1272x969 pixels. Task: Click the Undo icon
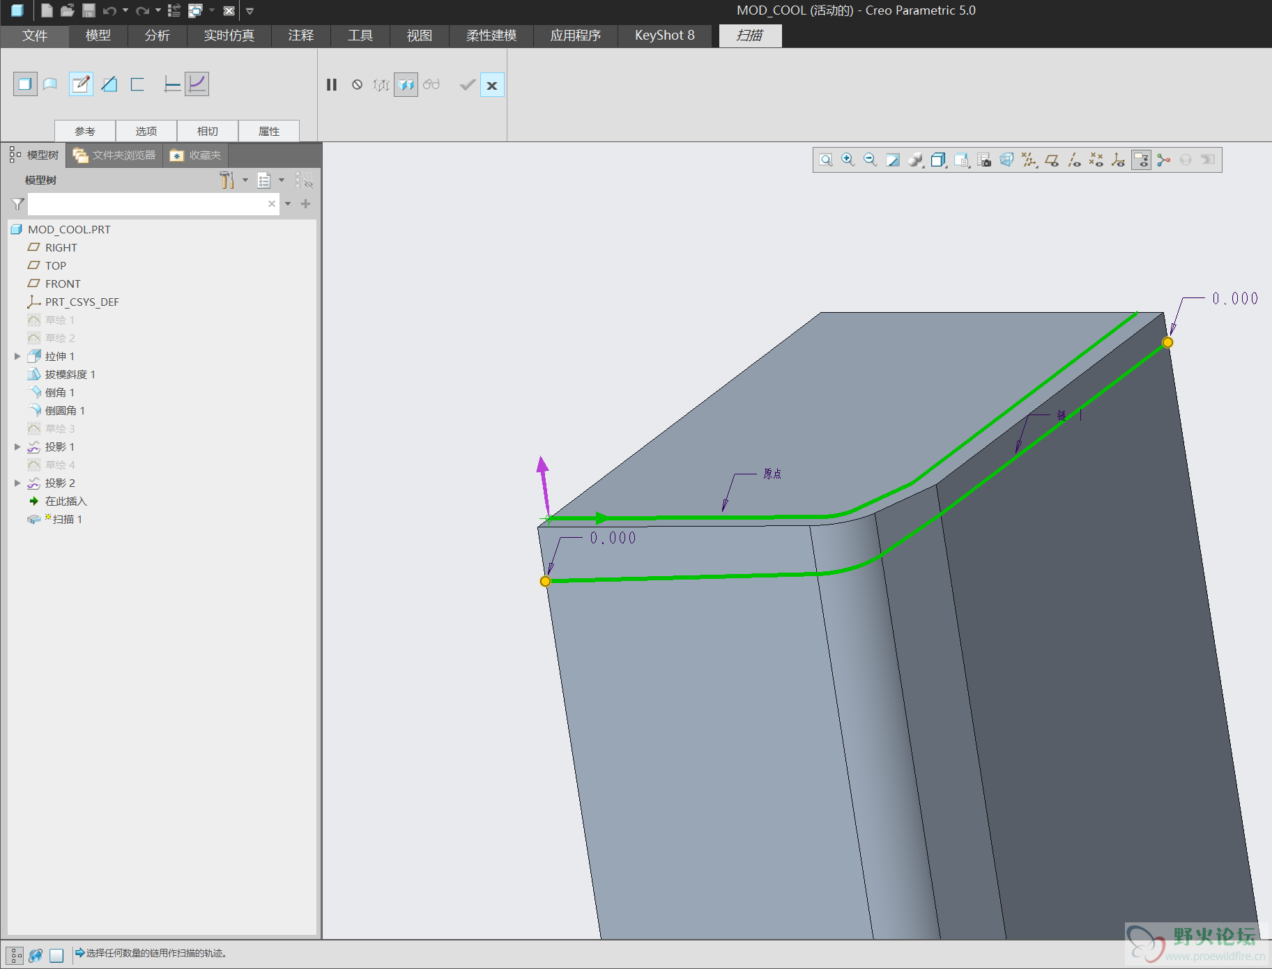(110, 10)
